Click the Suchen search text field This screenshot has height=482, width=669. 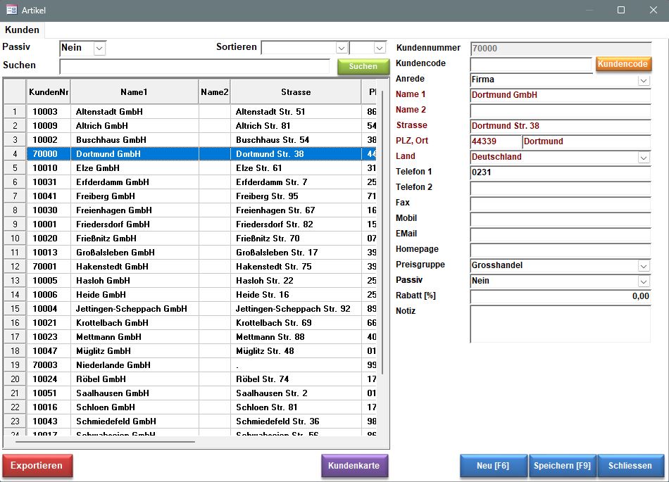(194, 66)
